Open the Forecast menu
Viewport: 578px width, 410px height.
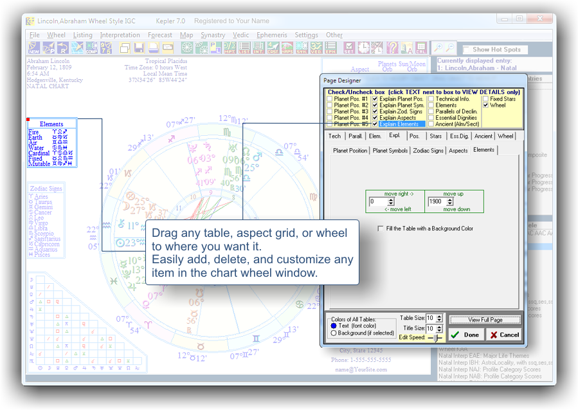pyautogui.click(x=160, y=35)
